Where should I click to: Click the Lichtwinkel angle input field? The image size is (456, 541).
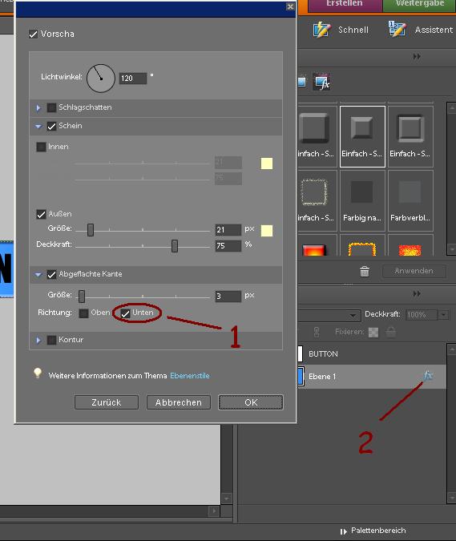point(133,79)
